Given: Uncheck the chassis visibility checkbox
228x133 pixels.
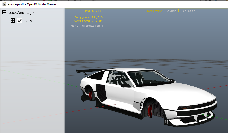Looking at the screenshot, I should (19, 21).
